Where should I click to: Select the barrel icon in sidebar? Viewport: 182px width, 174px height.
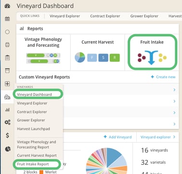click(x=7, y=45)
